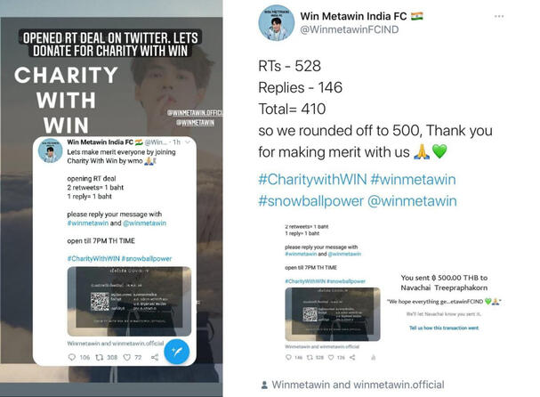The image size is (540, 397).
Task: Click retweet icon with 528 count
Action: pos(310,357)
